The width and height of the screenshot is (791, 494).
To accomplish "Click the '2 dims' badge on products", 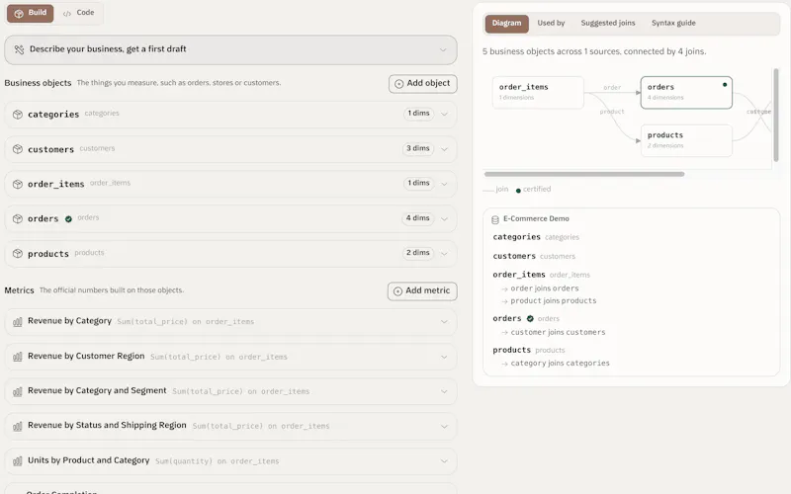I will point(418,253).
